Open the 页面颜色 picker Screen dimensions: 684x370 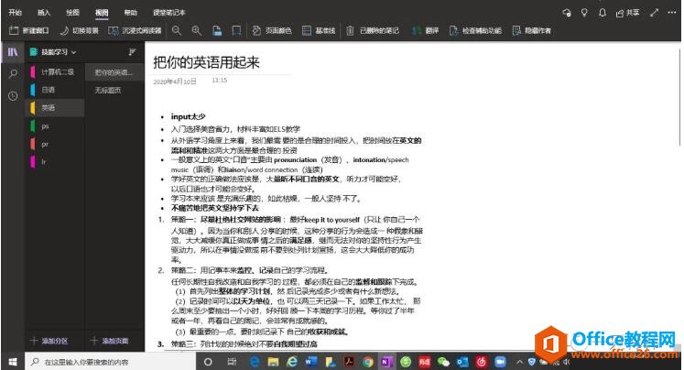[272, 30]
